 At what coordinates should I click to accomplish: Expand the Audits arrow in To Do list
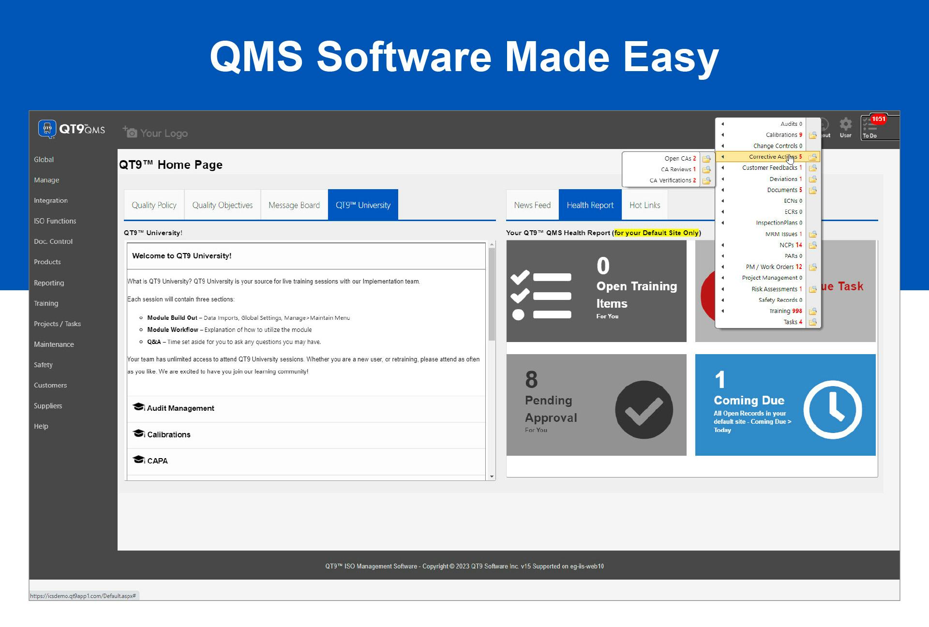723,124
